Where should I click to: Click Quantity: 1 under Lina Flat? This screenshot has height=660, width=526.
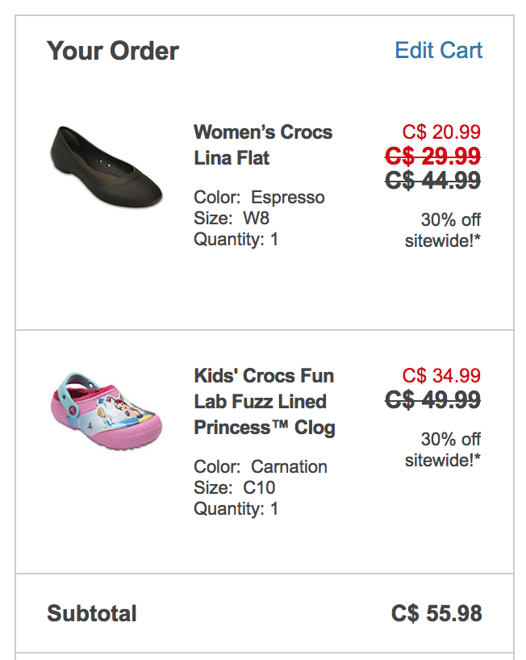coord(236,240)
